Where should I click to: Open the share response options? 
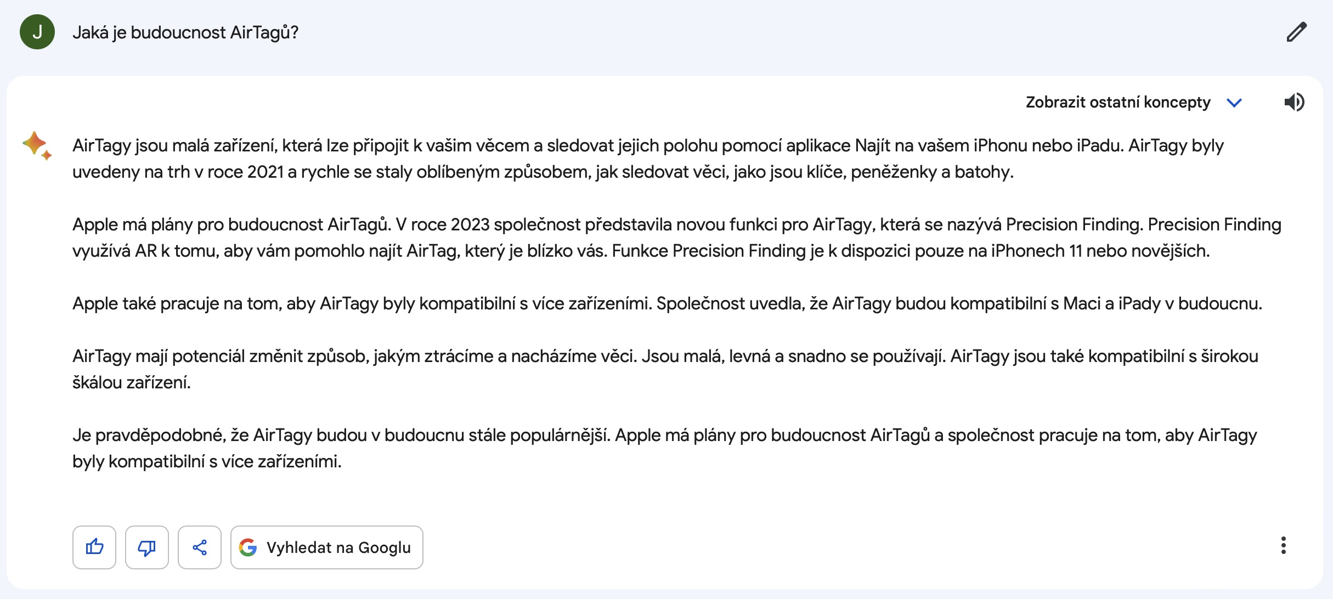coord(200,547)
